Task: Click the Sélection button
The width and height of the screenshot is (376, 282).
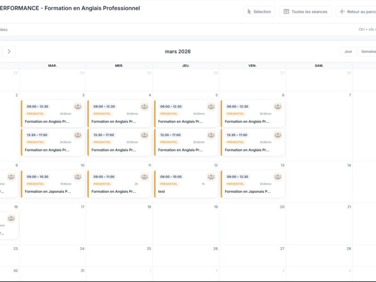Action: point(260,11)
